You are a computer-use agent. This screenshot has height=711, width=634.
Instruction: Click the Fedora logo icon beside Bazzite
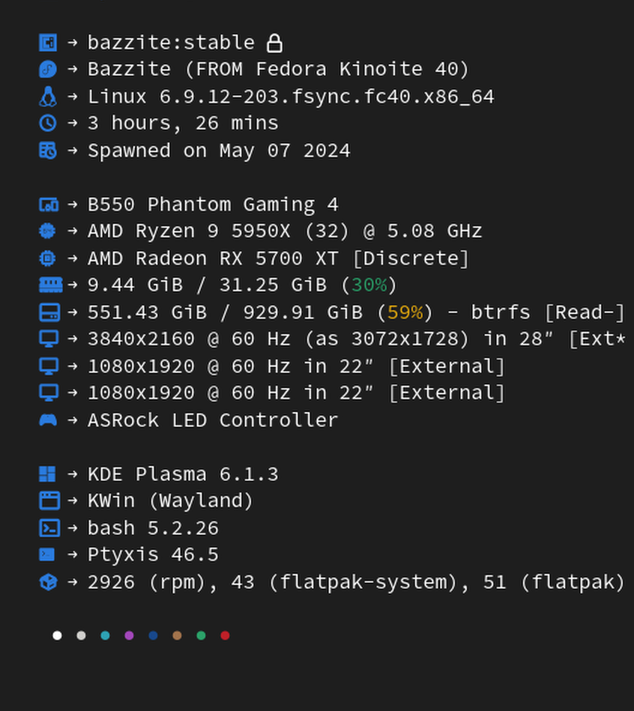[x=48, y=70]
